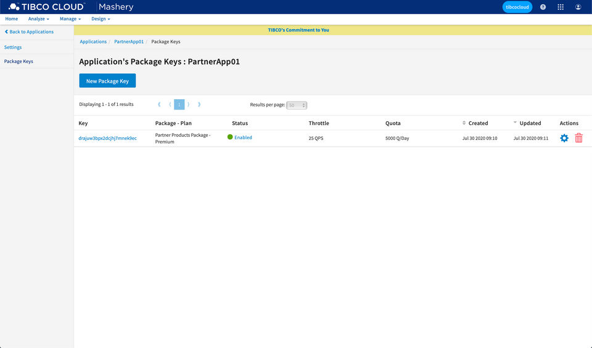Click the red trash delete icon
The height and width of the screenshot is (348, 592).
point(578,138)
